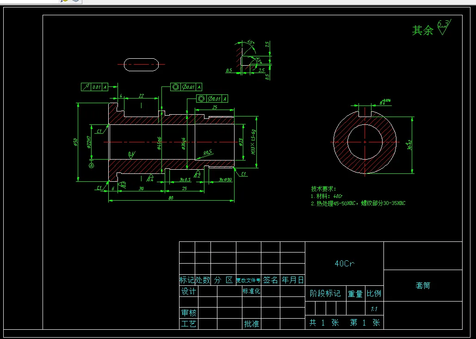Click the 其余 6.3 surface roughness symbol

coord(432,28)
